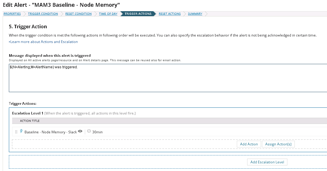This screenshot has width=327, height=171.
Task: Go to the Trigger Condition step
Action: pyautogui.click(x=43, y=14)
